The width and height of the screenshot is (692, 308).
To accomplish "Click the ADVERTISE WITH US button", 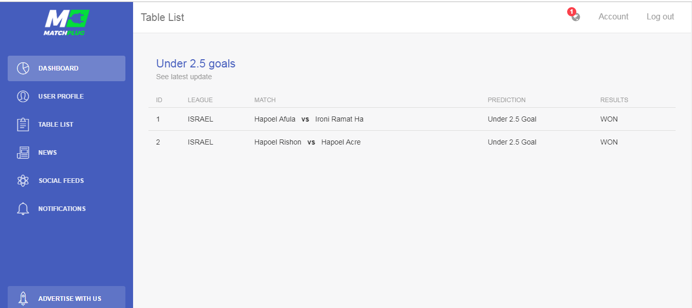I will point(67,297).
